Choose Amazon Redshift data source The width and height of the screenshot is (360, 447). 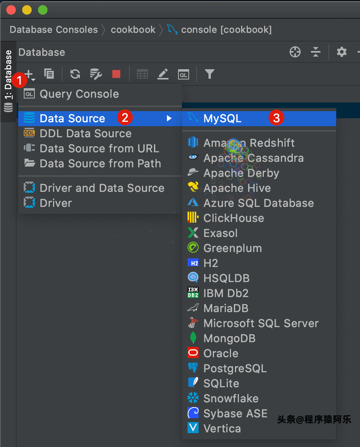point(259,143)
